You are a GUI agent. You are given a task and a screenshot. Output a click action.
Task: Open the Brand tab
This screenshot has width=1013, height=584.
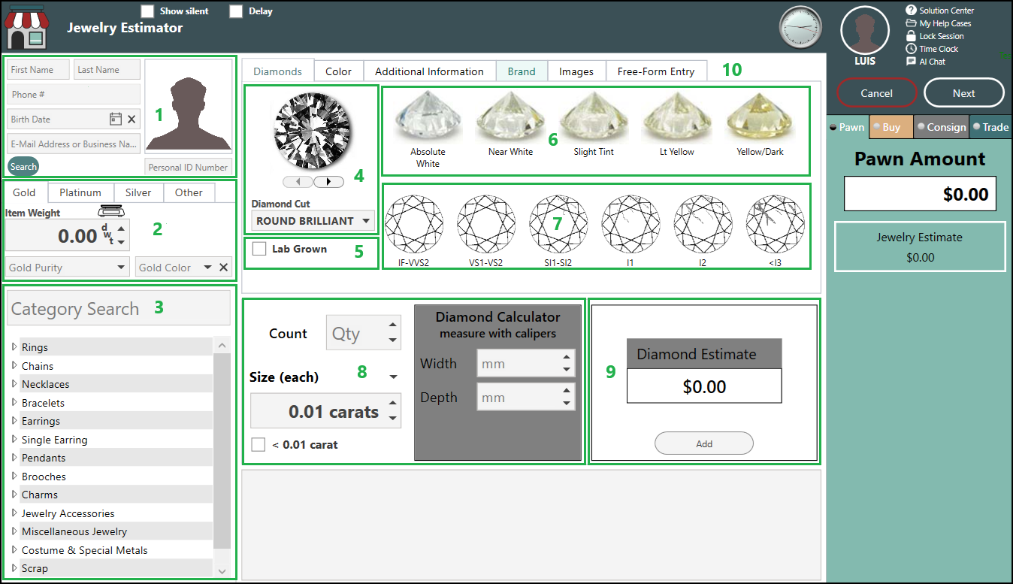click(x=522, y=71)
